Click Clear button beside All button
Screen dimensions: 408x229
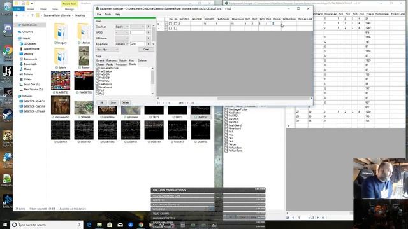(113, 102)
